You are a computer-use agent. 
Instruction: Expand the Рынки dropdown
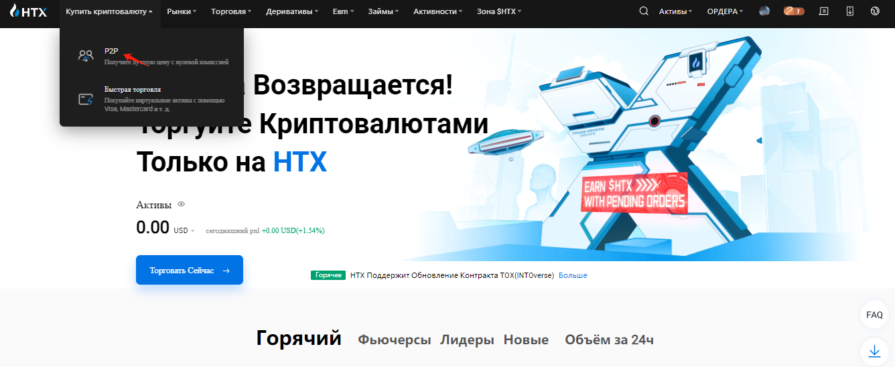tap(182, 11)
